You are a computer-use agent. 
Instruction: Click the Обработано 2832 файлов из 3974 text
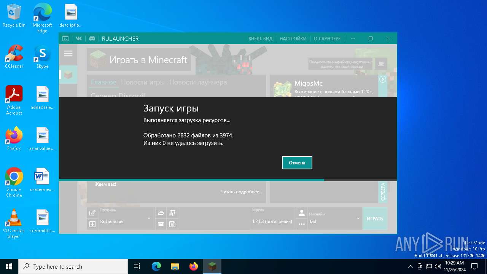(188, 135)
